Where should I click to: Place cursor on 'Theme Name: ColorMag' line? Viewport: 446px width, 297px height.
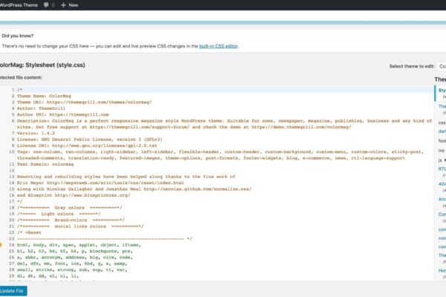pos(44,96)
